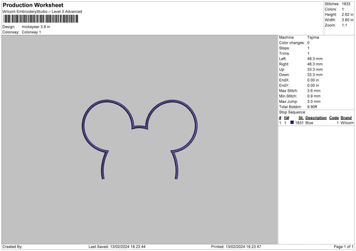The width and height of the screenshot is (356, 251).
Task: Click stitch count 1831 in stop sequence
Action: pos(299,123)
